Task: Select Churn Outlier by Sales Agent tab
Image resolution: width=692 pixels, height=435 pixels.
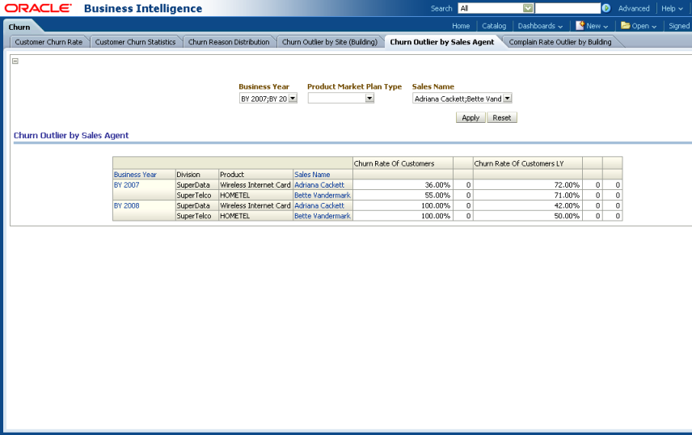Action: 441,42
